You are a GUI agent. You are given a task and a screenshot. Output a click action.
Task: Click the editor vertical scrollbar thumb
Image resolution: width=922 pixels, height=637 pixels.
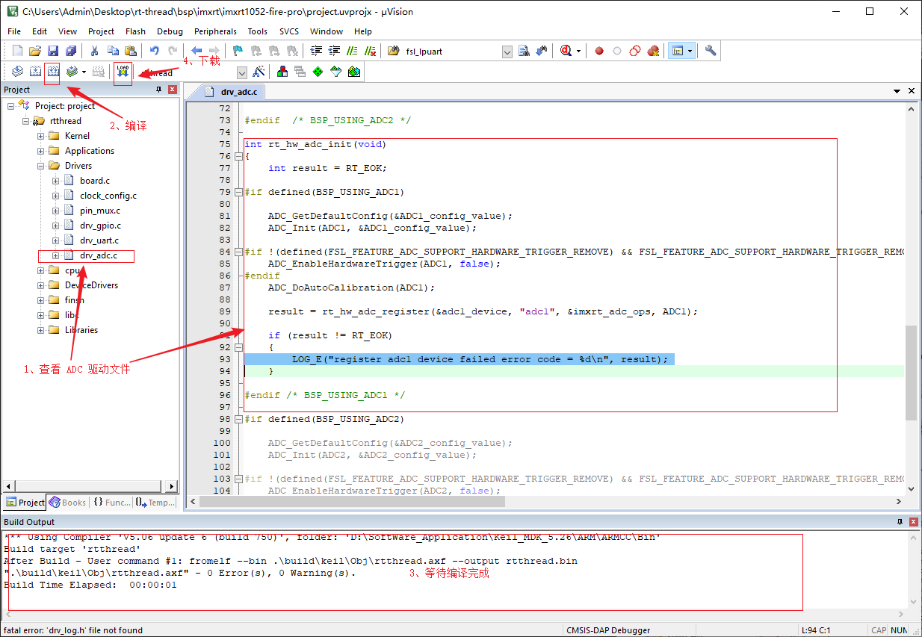[911, 372]
